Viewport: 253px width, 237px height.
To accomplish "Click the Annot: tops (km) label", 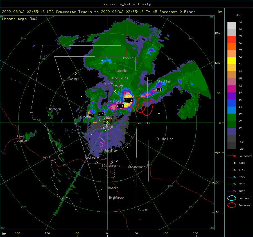I will point(20,19).
